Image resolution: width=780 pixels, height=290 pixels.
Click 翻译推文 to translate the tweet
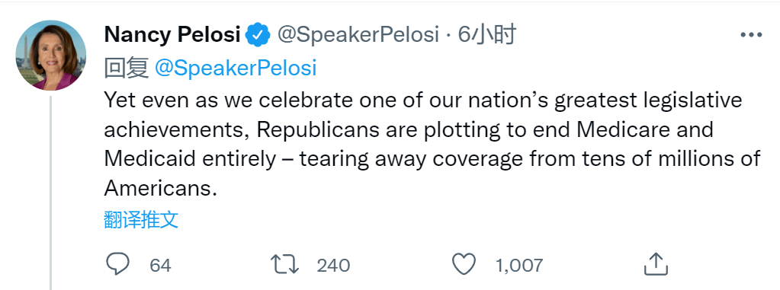point(141,219)
